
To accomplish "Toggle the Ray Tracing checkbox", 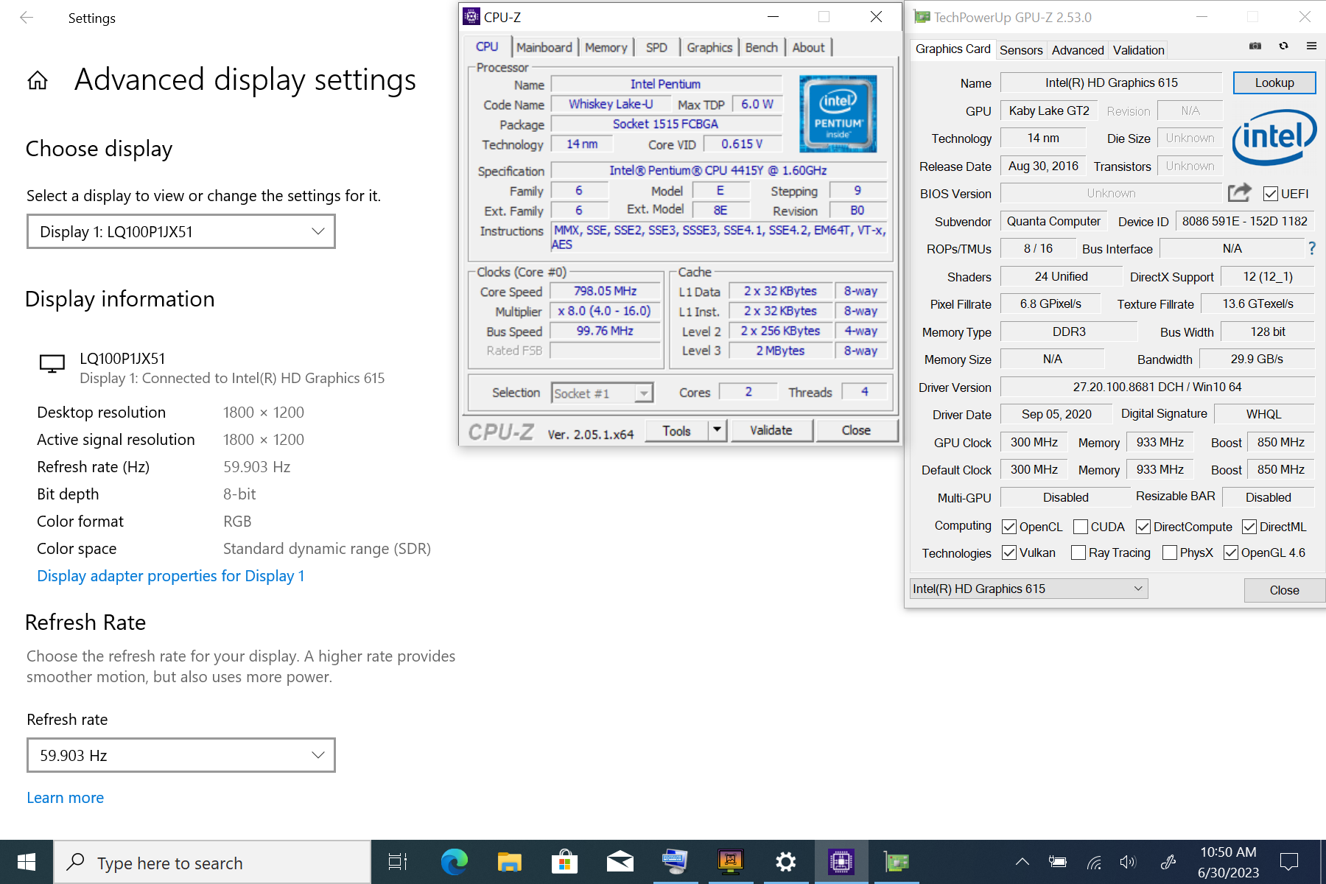I will point(1078,552).
